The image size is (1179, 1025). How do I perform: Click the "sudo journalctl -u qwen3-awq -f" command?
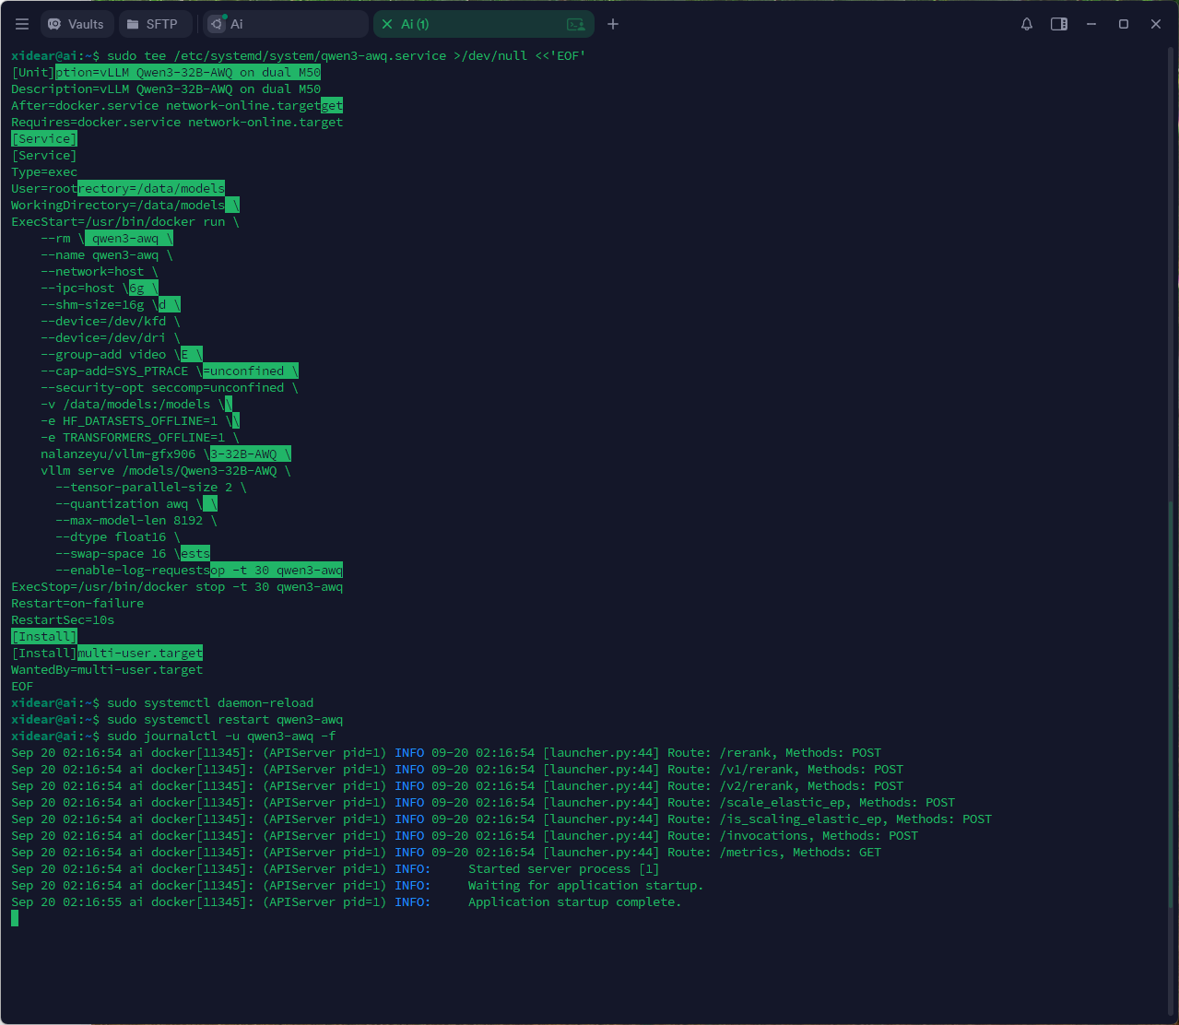[x=221, y=736]
